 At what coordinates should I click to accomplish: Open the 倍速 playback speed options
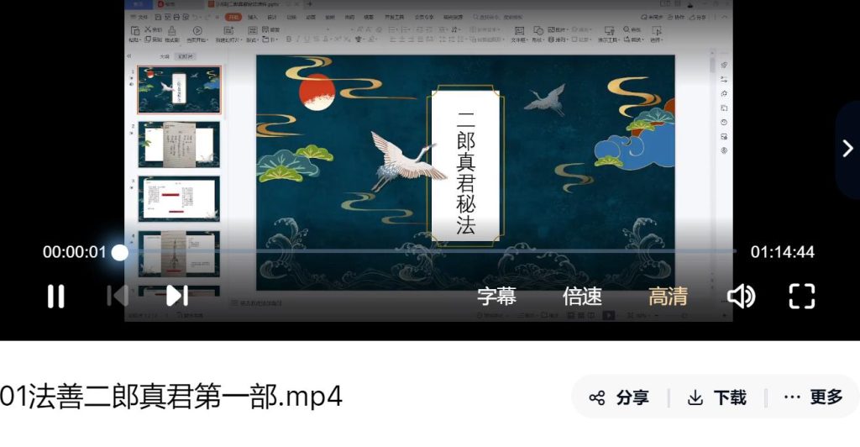pos(582,296)
